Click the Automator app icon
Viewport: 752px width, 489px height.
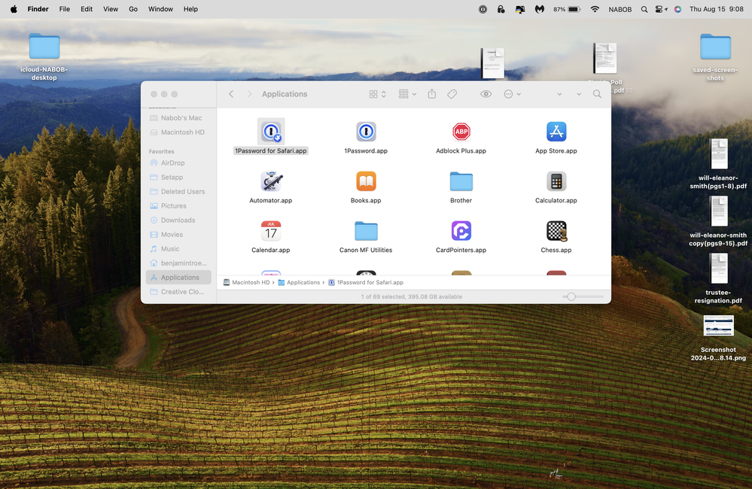tap(270, 182)
